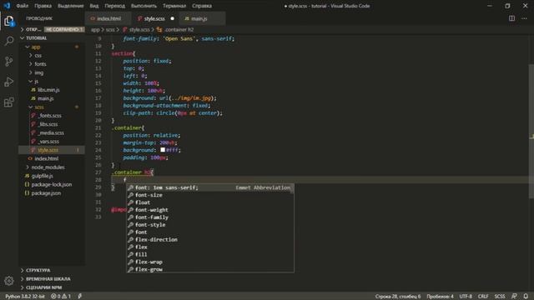The width and height of the screenshot is (534, 300).
Task: Click the notifications bell icon
Action: click(526, 297)
